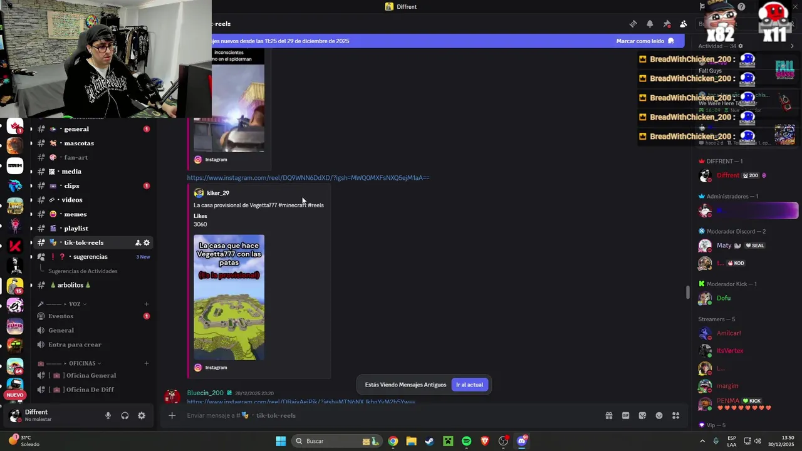Add channel to OFICINAS category plus

[x=147, y=363]
